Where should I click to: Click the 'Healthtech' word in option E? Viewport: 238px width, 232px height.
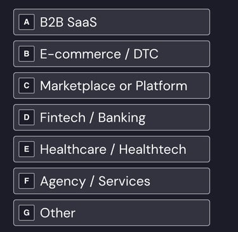pos(152,150)
